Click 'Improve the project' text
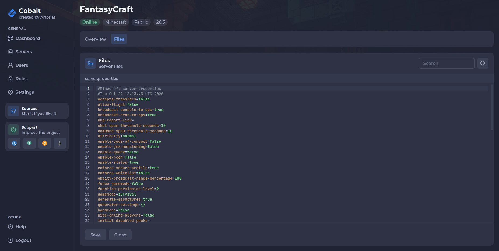Screen dimensions: 499x251 tap(41, 133)
